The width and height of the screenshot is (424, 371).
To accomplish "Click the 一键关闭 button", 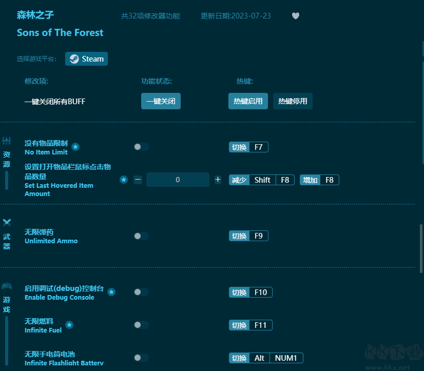I will click(161, 101).
